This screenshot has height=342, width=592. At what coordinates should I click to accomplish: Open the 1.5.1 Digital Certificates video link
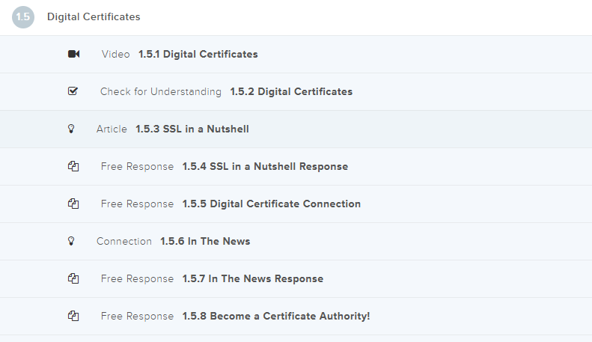click(198, 54)
